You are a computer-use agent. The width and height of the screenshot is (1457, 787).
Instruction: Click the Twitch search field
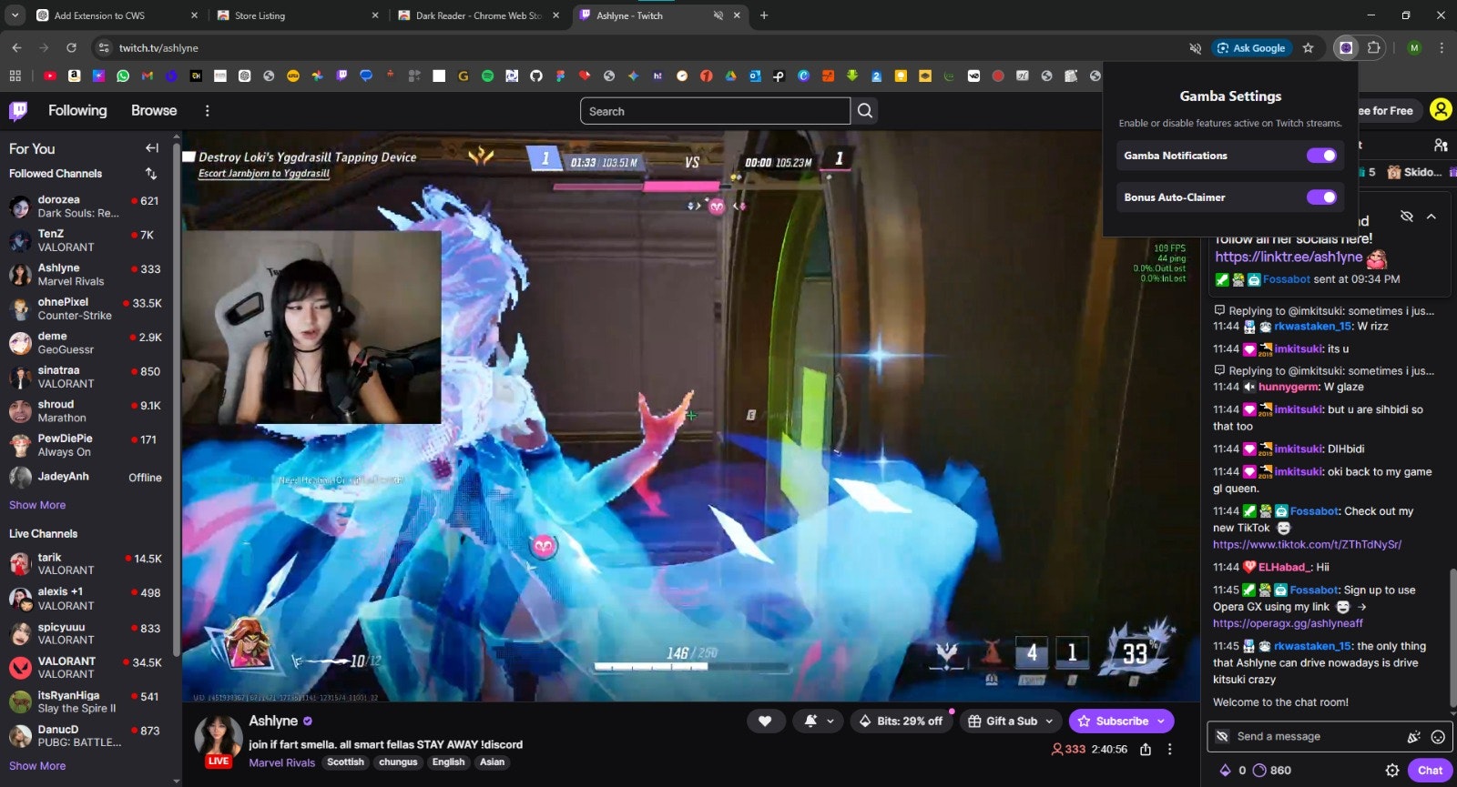click(x=715, y=111)
